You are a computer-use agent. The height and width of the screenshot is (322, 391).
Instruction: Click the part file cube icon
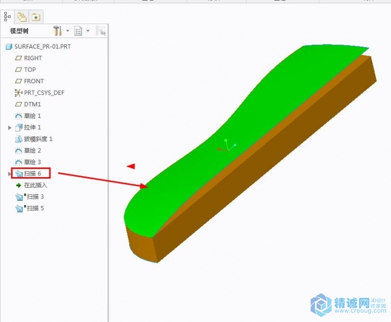9,47
